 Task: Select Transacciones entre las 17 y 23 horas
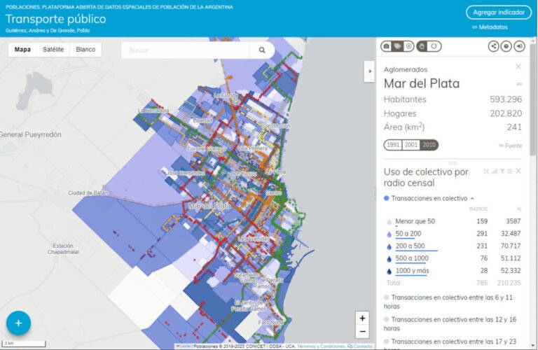tap(387, 341)
